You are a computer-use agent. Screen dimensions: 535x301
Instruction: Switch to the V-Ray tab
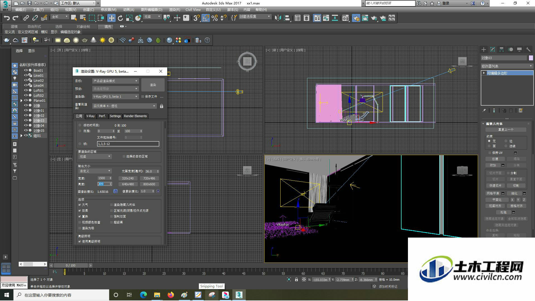90,116
